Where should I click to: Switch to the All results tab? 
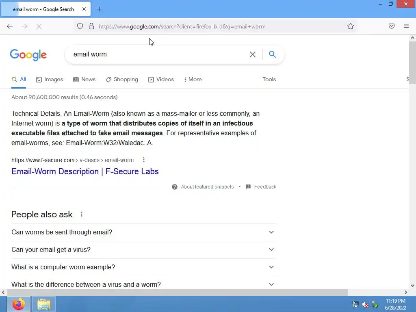click(x=19, y=79)
